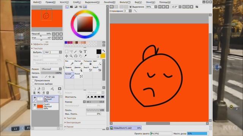Choose the Правка edit tool
The width and height of the screenshot is (243, 136).
coord(69,69)
